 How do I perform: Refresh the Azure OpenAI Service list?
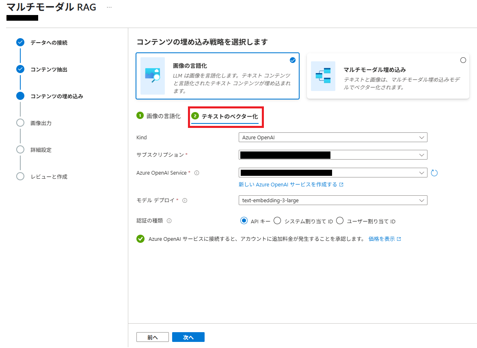click(x=434, y=173)
